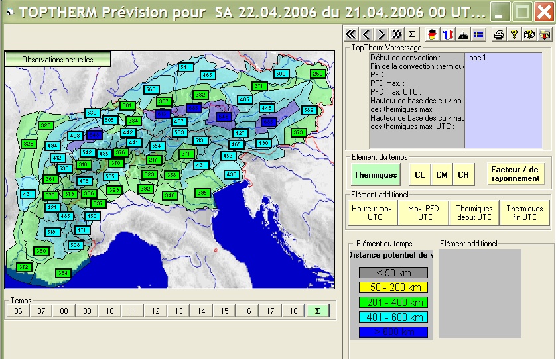Image resolution: width=556 pixels, height=359 pixels.
Task: Open help with the yellow question mark
Action: click(x=514, y=34)
